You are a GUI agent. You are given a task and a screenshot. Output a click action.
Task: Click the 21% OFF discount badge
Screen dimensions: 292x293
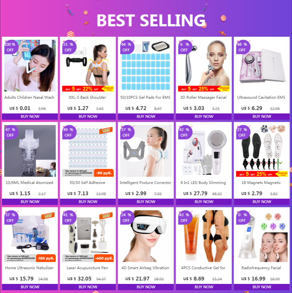click(x=69, y=47)
